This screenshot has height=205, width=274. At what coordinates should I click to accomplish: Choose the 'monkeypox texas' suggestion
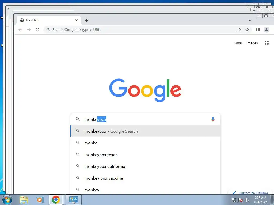click(145, 155)
